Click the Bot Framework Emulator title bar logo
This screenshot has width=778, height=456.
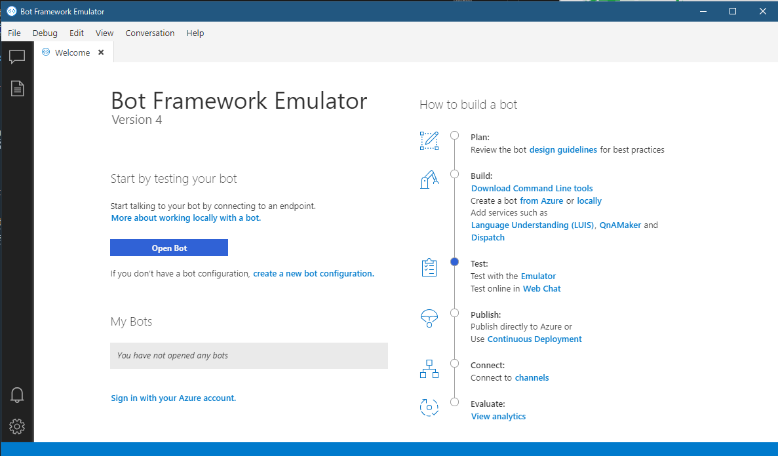11,11
